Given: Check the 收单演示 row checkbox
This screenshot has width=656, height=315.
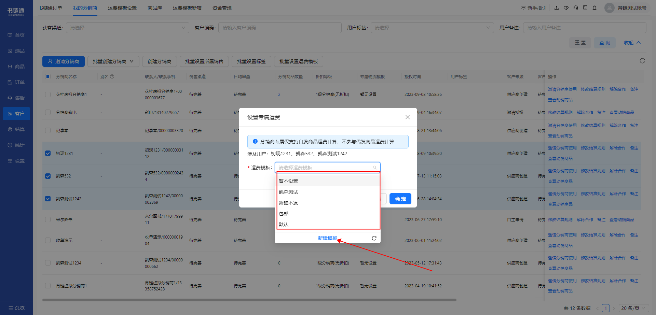Looking at the screenshot, I should coord(48,240).
